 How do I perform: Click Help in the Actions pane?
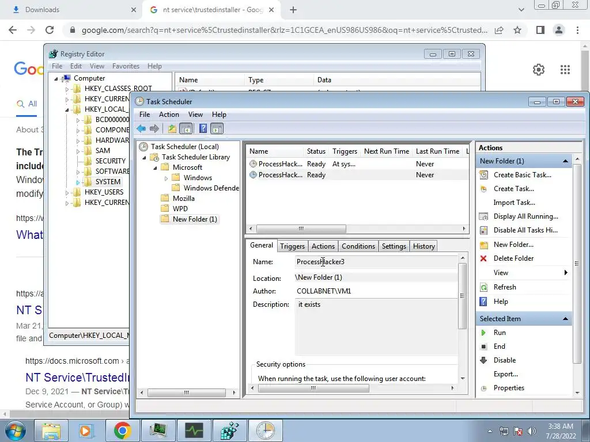point(501,302)
